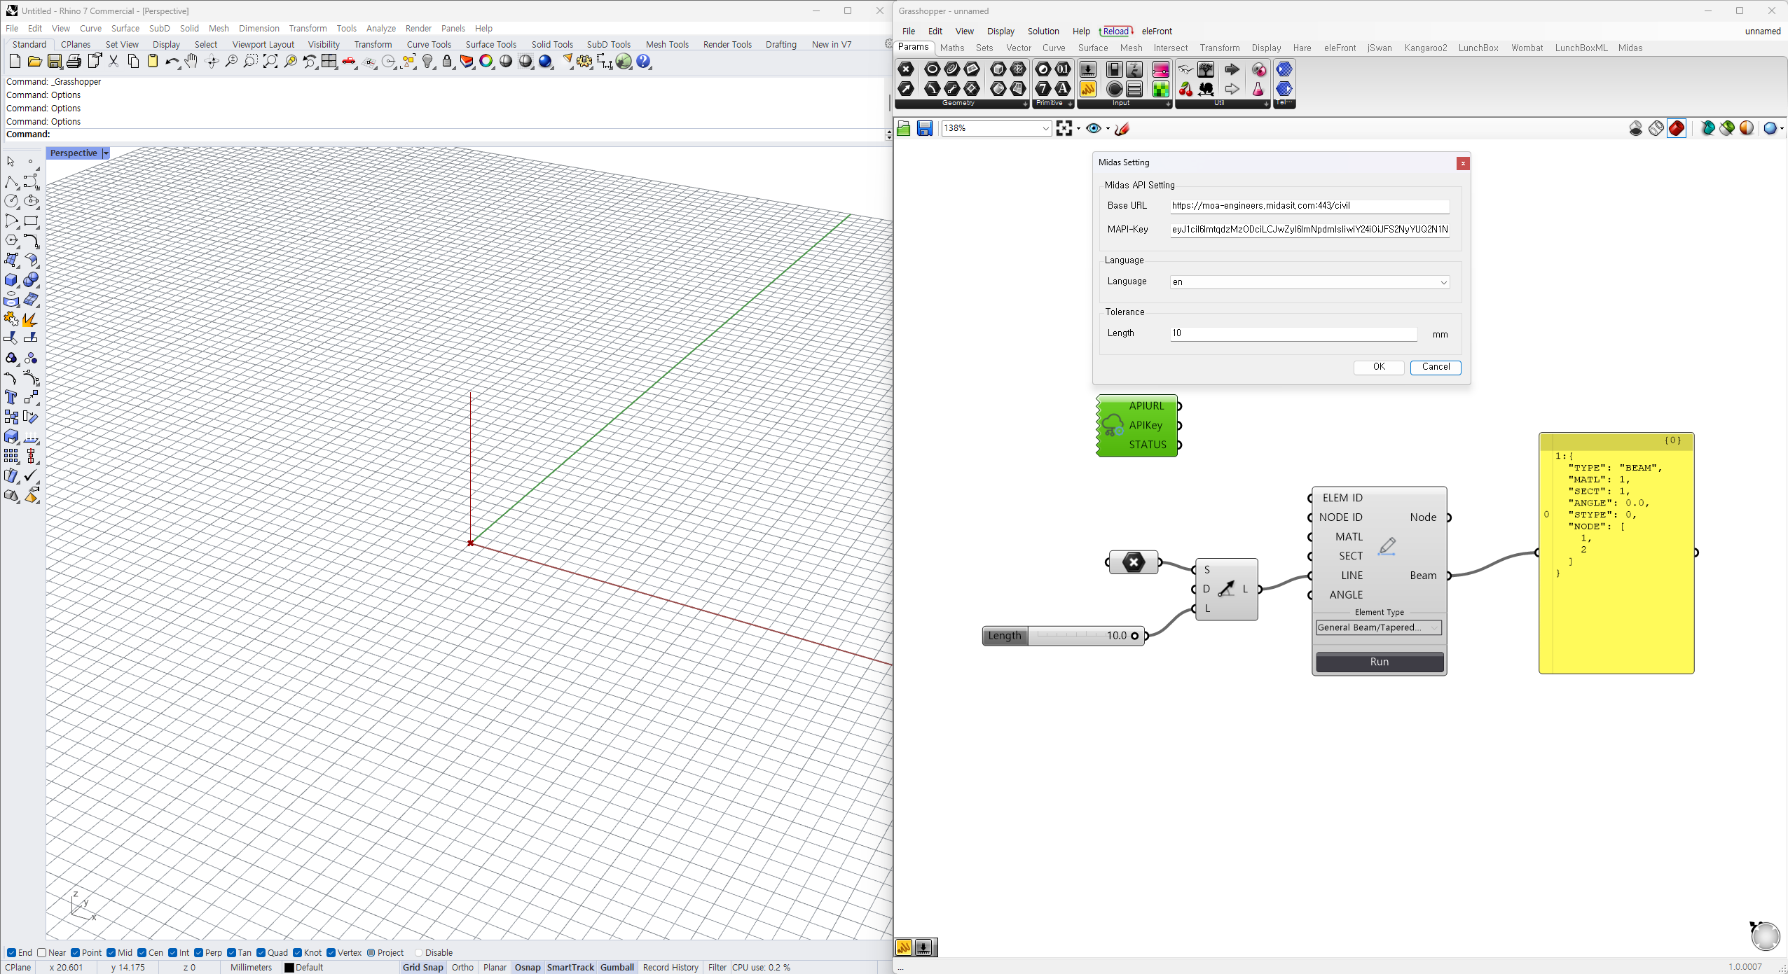The width and height of the screenshot is (1788, 974).
Task: Select the Number Slider input icon
Action: 1088,69
